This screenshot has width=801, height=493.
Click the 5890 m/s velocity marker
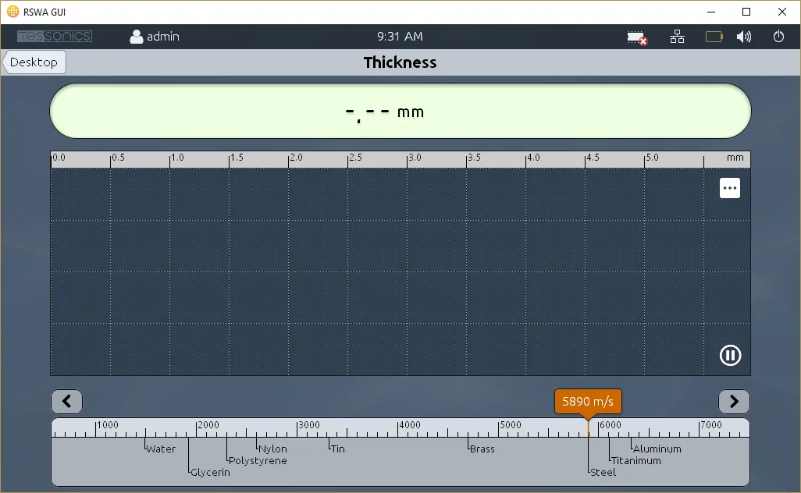[x=588, y=402]
